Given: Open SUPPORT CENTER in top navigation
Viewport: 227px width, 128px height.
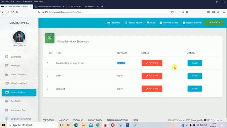Looking at the screenshot, I should tap(169, 23).
